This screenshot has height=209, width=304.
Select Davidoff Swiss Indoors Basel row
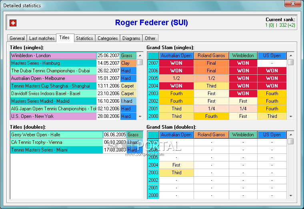click(x=73, y=94)
